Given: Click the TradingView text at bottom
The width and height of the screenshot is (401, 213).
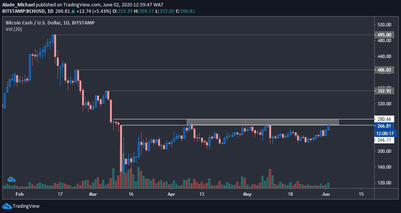Looking at the screenshot, I should click(x=26, y=206).
